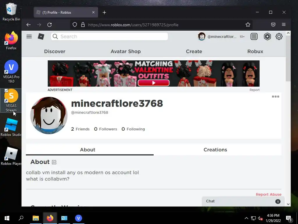Screen dimensions: 298x224
Task: Click the Windows Sandbox-style taskbar app icon
Action: (x=64, y=218)
